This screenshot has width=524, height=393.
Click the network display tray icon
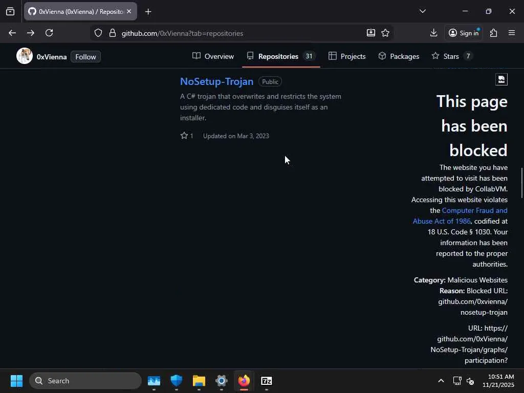pos(457,381)
